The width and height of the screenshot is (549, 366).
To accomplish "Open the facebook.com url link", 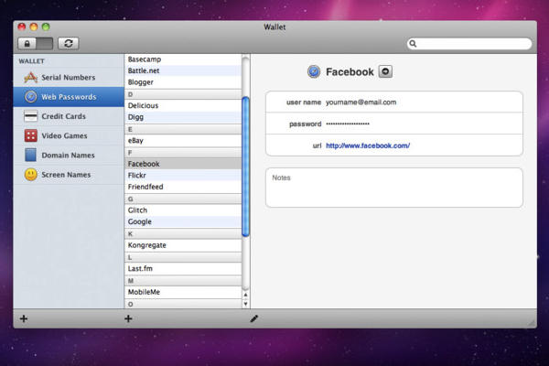I will tap(368, 145).
